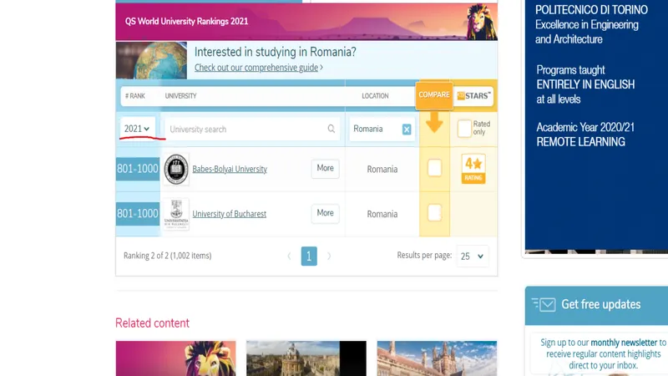Click the Compare column header tab

click(434, 95)
